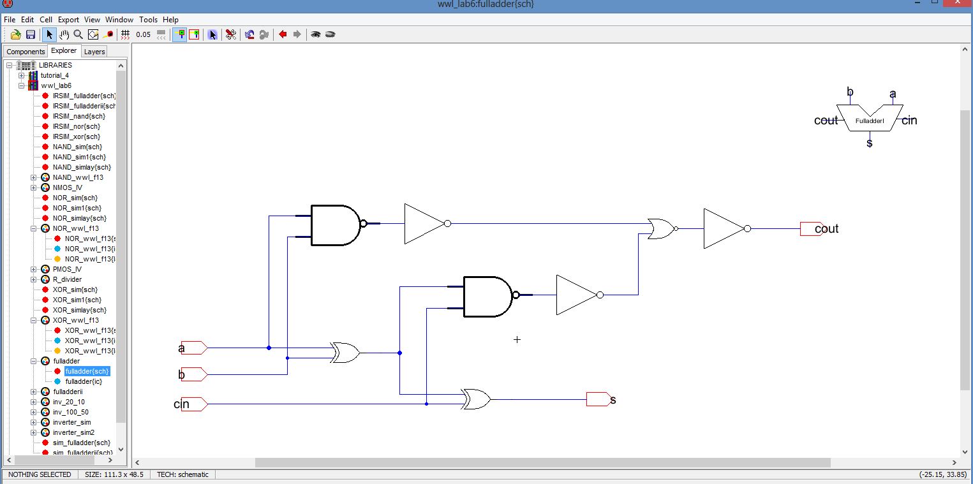
Task: Toggle the Select Area mode button
Action: click(x=194, y=34)
